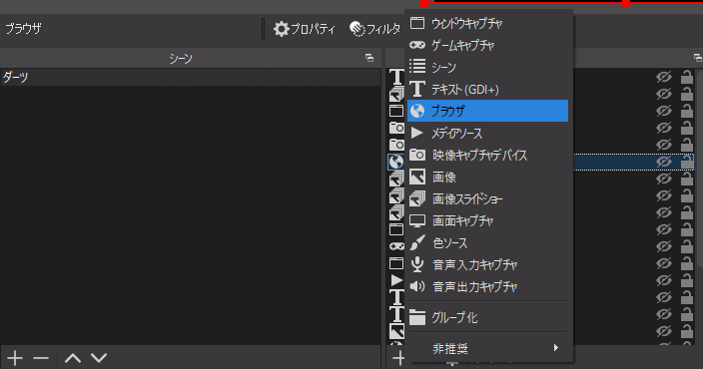This screenshot has height=369, width=703.
Task: Expand the 非推奨 submenu
Action: click(x=487, y=348)
